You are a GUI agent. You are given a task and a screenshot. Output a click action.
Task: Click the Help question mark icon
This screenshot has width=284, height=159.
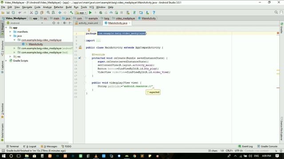(154, 13)
